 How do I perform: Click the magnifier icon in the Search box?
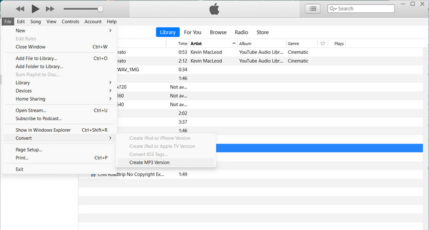point(333,9)
